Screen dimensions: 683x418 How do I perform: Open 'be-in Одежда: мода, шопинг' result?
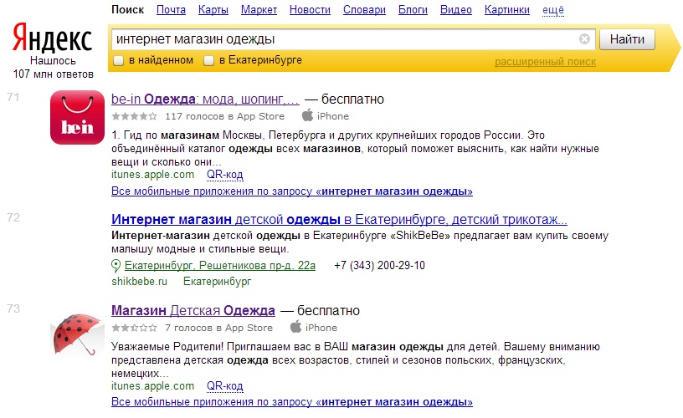tap(205, 99)
